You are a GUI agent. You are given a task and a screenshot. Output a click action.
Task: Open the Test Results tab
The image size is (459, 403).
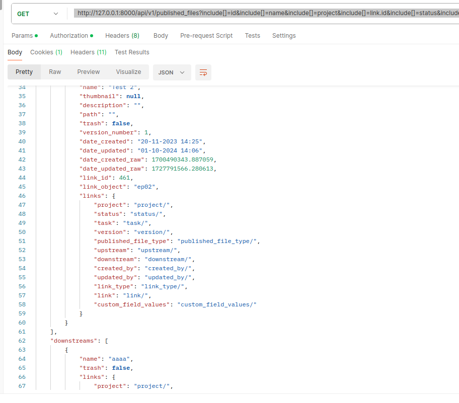click(132, 52)
